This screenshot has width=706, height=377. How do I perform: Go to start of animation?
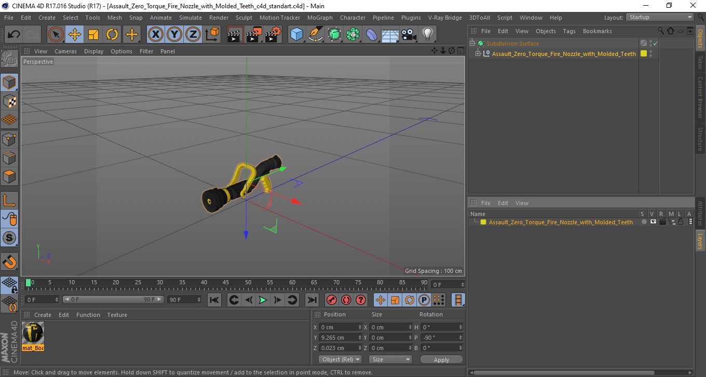coord(214,300)
